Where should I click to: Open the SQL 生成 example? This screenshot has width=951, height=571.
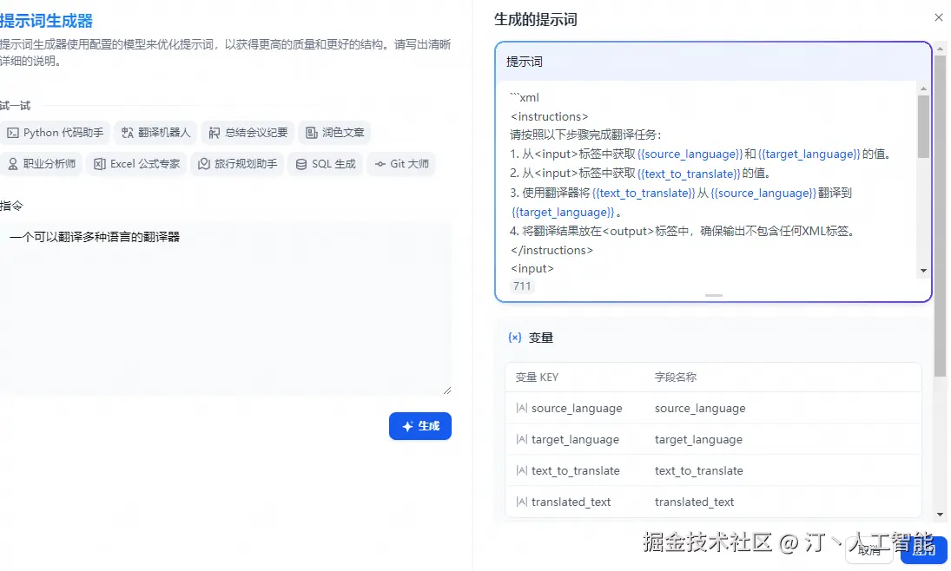point(325,164)
